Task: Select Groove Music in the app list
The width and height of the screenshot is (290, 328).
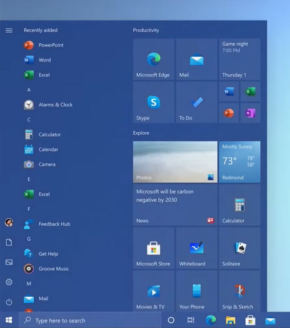Action: [x=53, y=269]
